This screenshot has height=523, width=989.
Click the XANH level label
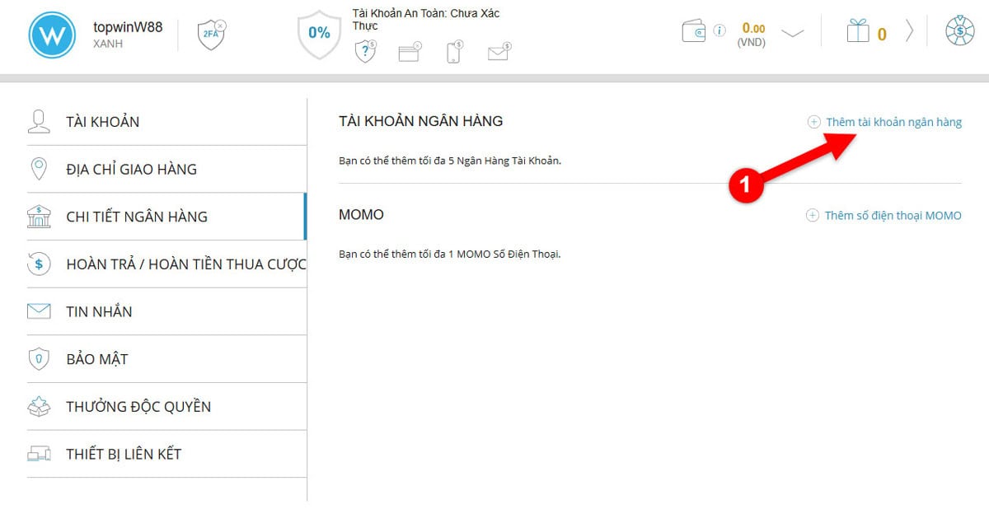coord(108,44)
